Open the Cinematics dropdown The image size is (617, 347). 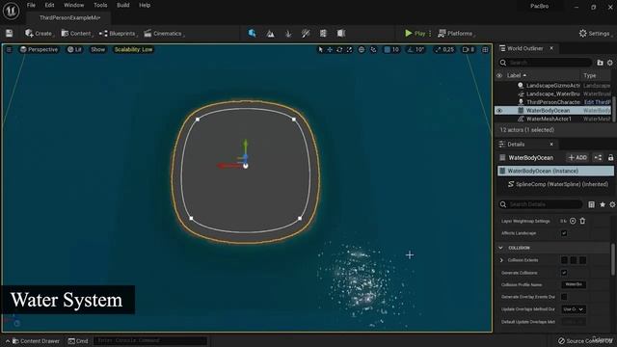pos(164,34)
